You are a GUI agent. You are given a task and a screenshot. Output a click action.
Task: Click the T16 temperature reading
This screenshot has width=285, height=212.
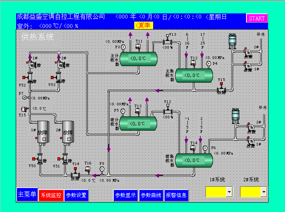click(88, 181)
